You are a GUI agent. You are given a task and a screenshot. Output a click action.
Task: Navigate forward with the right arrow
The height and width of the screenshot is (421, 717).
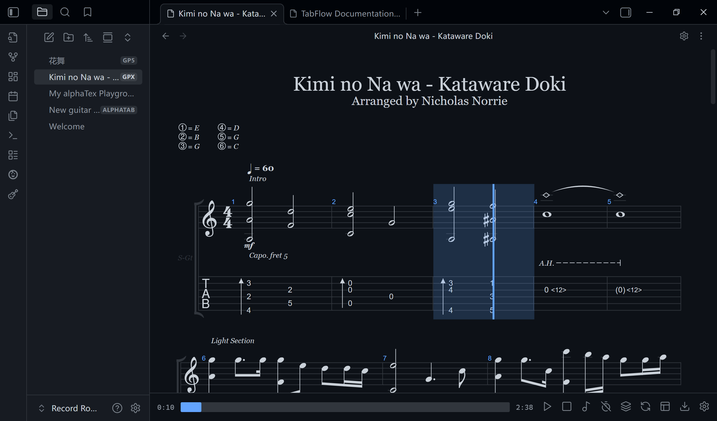coord(183,36)
